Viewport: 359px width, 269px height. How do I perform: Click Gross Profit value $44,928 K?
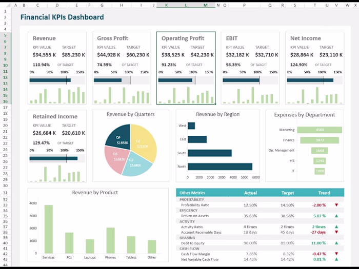pos(109,55)
